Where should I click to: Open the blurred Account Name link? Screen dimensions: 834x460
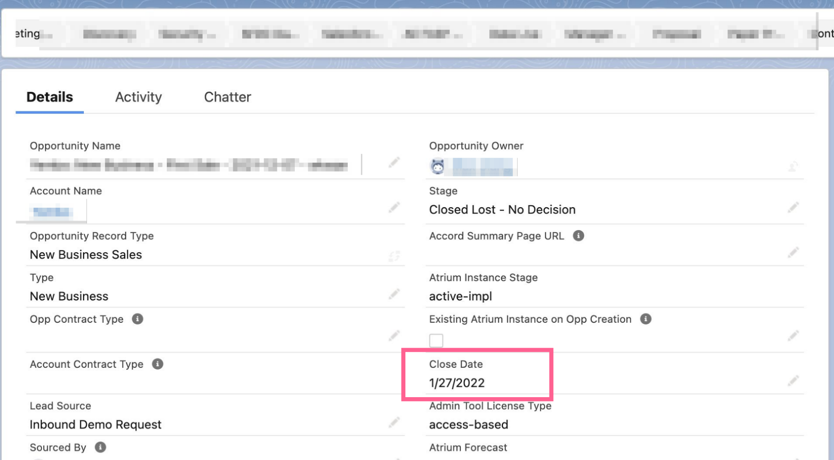[52, 212]
